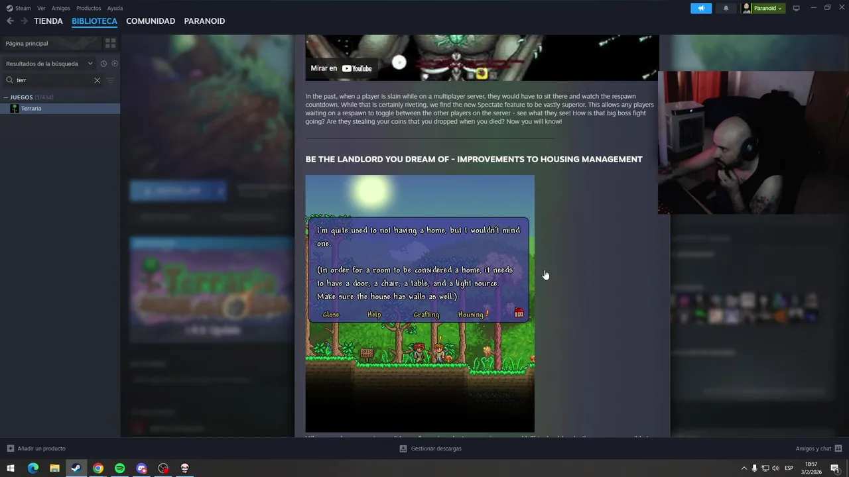
Task: Launch Microsoft Edge from the taskbar
Action: pyautogui.click(x=33, y=468)
